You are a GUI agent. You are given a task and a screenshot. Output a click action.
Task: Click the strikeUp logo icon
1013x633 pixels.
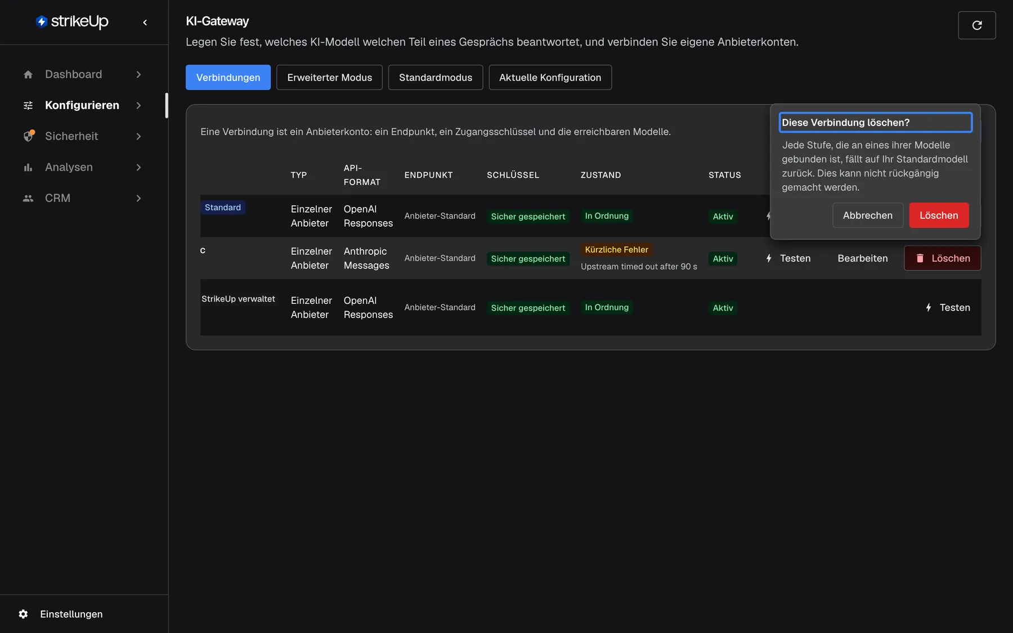tap(42, 22)
